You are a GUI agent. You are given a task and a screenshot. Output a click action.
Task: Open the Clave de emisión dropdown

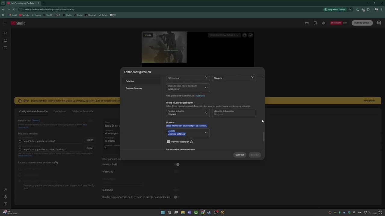[x=224, y=35]
